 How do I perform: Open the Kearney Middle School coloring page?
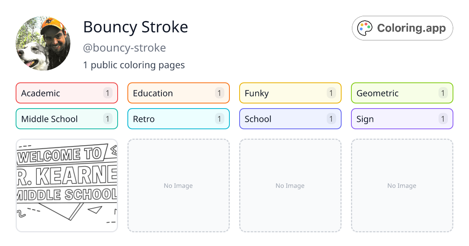[66, 185]
